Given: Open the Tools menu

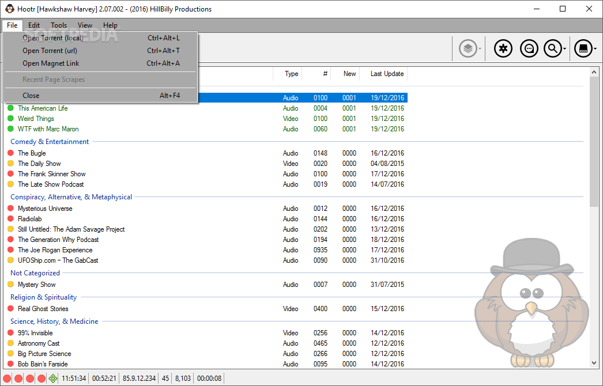Looking at the screenshot, I should tap(59, 25).
